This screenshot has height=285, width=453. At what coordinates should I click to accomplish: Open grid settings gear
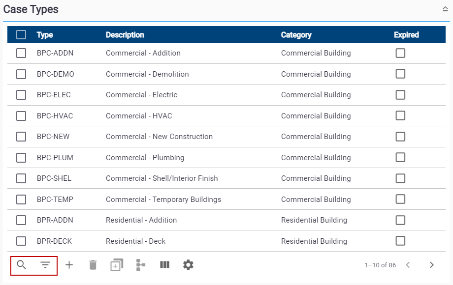pyautogui.click(x=188, y=265)
